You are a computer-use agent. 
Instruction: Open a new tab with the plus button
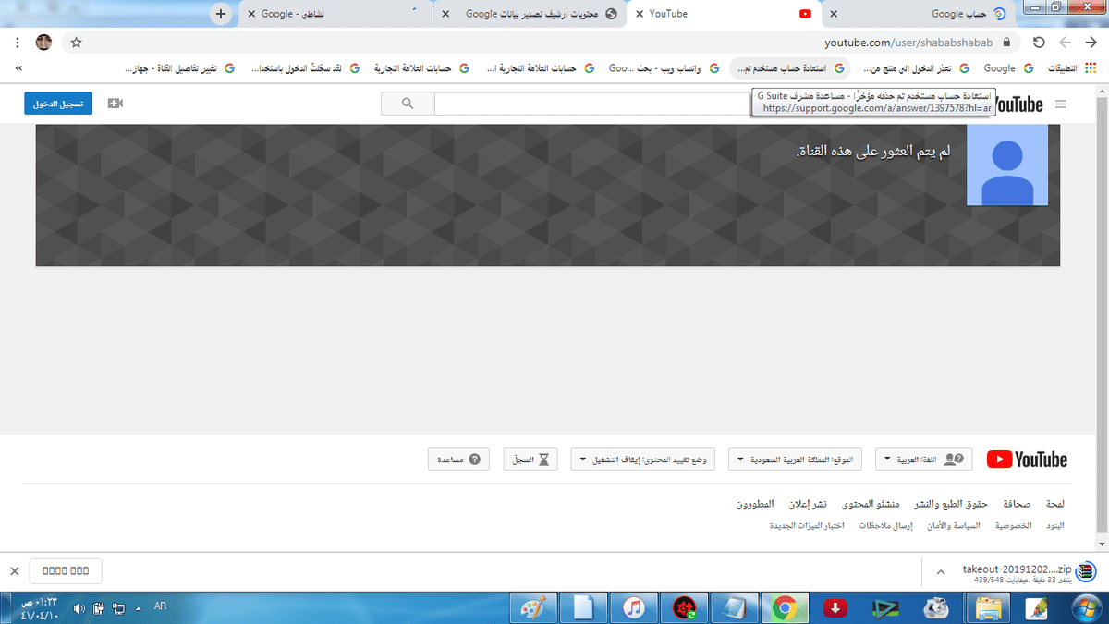(x=220, y=14)
